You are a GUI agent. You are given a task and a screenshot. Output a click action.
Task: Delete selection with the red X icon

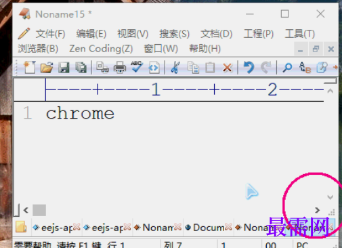[x=228, y=67]
